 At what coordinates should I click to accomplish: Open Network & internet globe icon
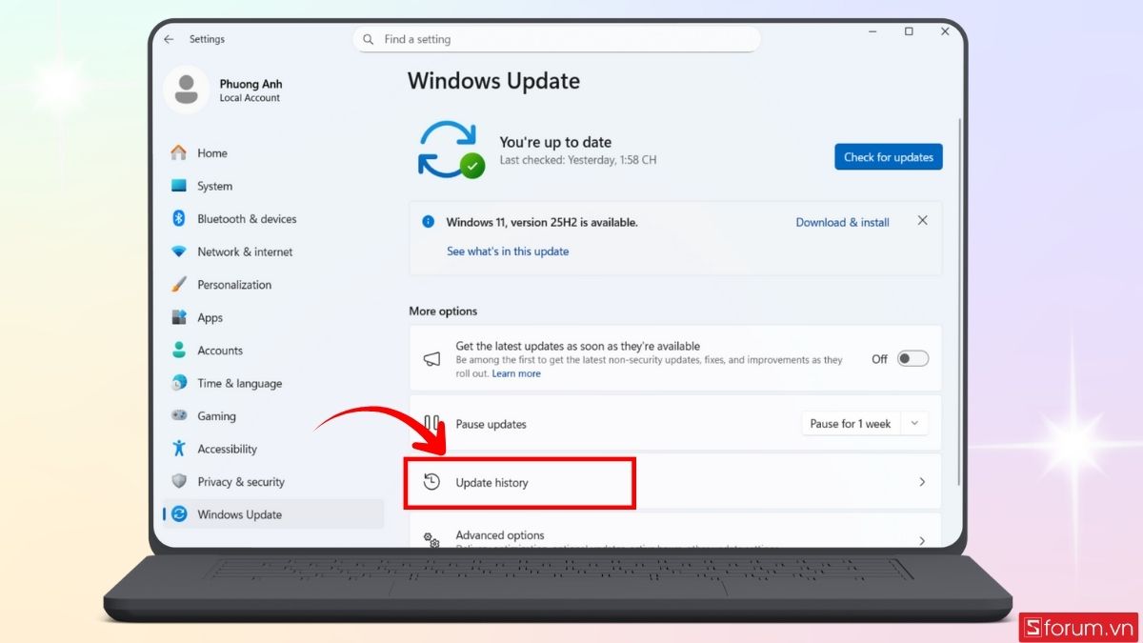tap(179, 251)
